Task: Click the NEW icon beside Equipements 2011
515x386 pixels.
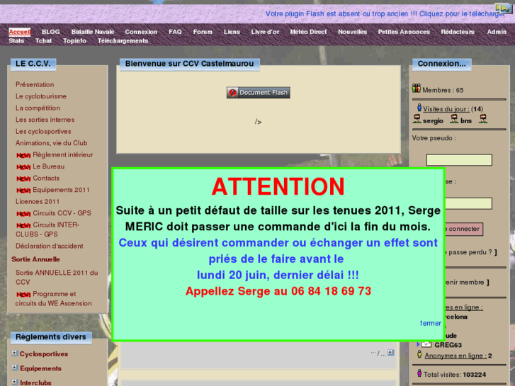Action: point(23,191)
